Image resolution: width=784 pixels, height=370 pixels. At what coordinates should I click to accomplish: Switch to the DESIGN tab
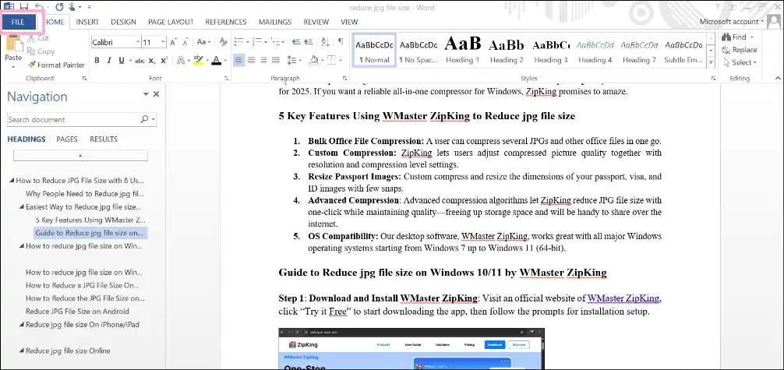click(123, 22)
